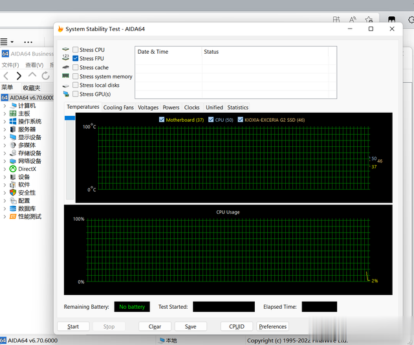The height and width of the screenshot is (345, 414).
Task: Click the browser read aloud icon
Action: coord(353,19)
